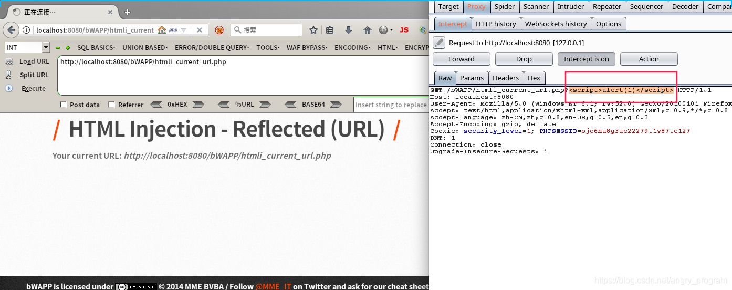Switch to Burp Spider tab
The width and height of the screenshot is (732, 290).
pos(505,6)
